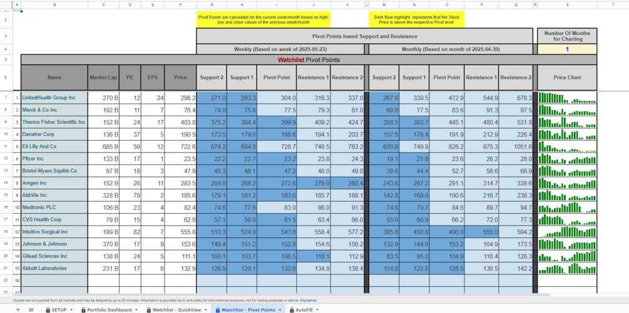Click the Number Of Months for Charting label
The width and height of the screenshot is (629, 313).
coord(567,36)
